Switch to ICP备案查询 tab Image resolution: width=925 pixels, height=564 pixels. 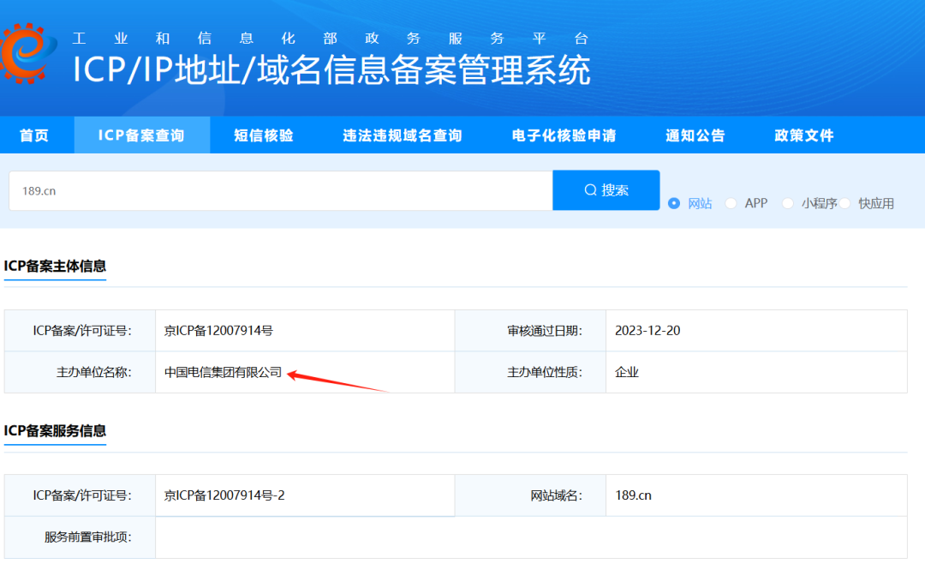click(141, 135)
